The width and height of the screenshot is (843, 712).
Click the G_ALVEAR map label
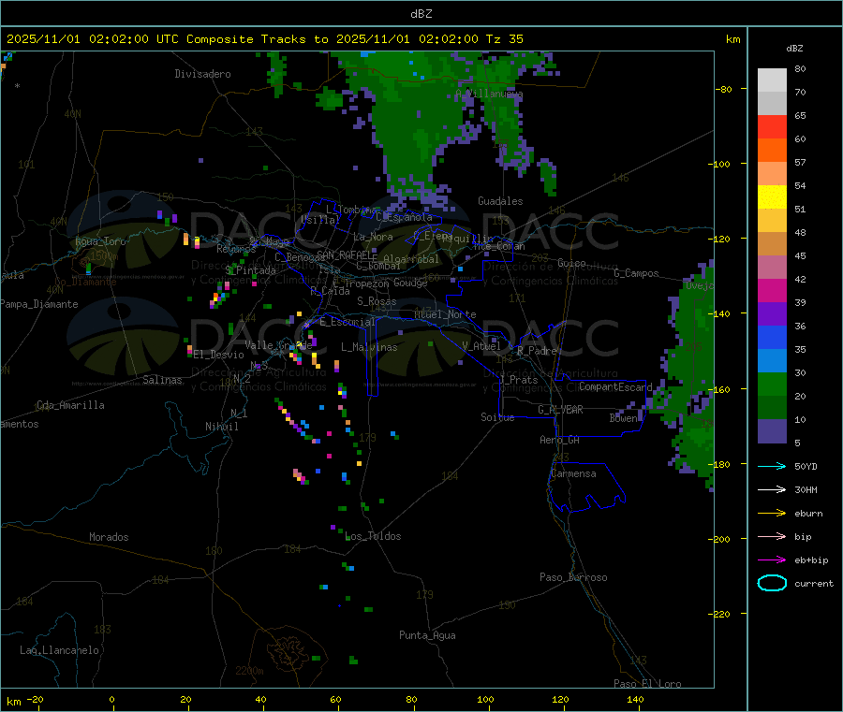click(560, 410)
